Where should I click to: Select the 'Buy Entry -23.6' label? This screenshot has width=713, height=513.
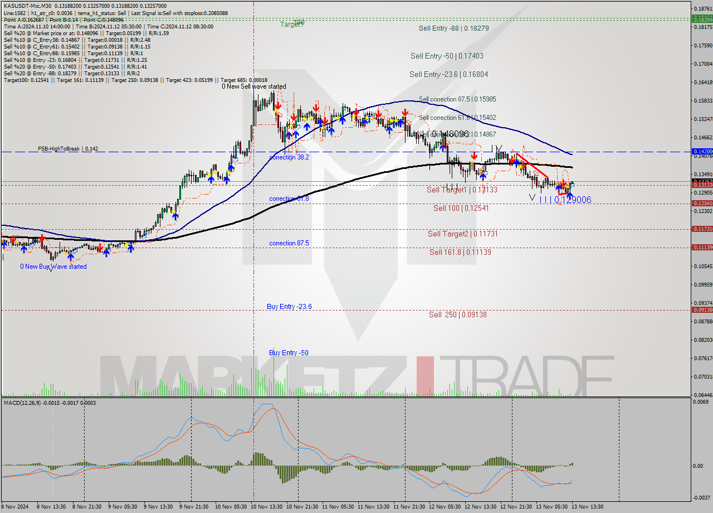289,307
